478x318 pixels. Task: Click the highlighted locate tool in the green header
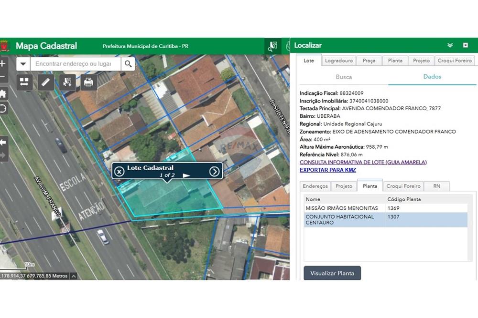(x=273, y=46)
